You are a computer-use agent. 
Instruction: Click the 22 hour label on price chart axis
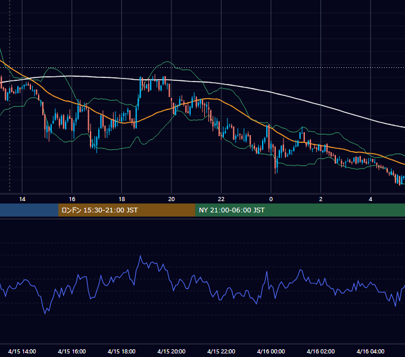coord(221,199)
